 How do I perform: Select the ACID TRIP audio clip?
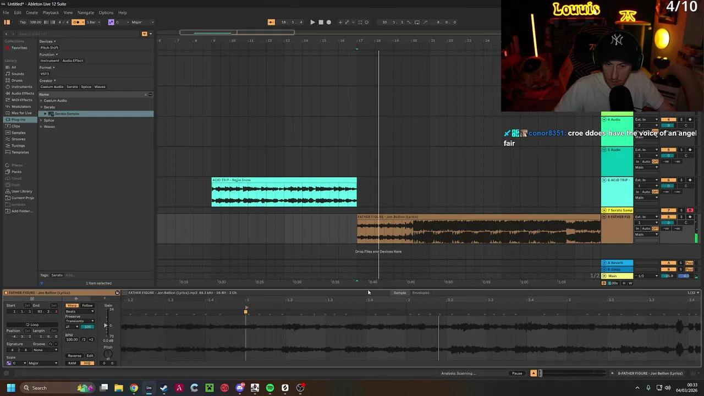284,193
